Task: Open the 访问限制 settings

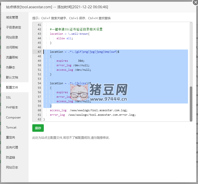Action: pyautogui.click(x=12, y=47)
